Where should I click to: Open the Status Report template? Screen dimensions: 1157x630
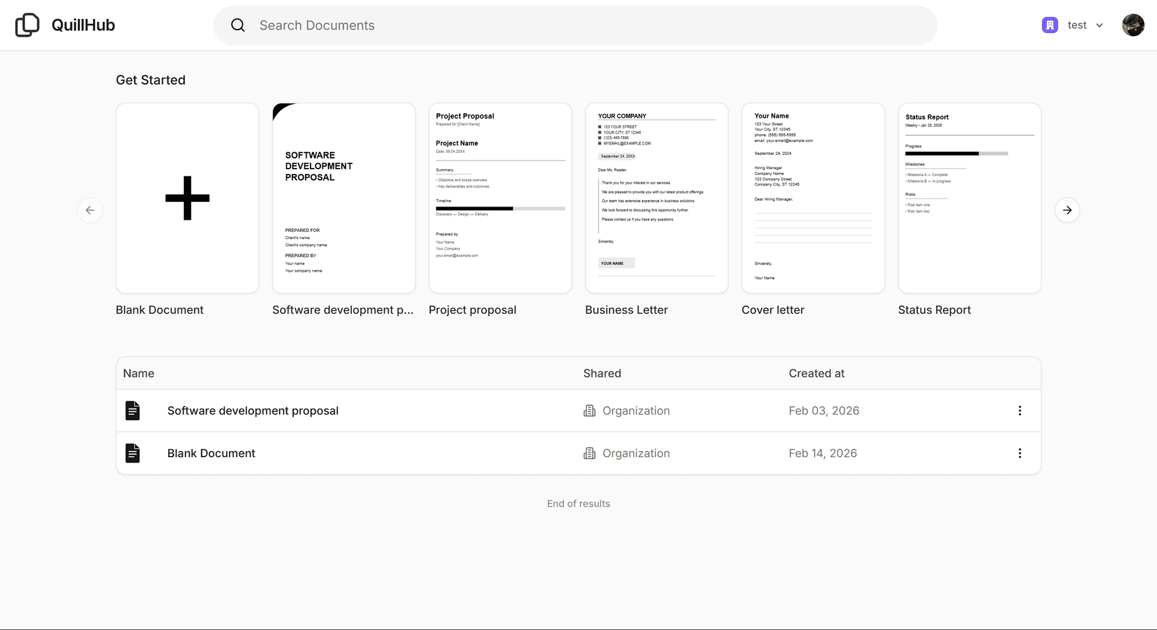(969, 198)
